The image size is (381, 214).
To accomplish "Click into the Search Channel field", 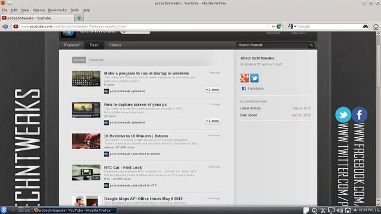I will [x=272, y=45].
